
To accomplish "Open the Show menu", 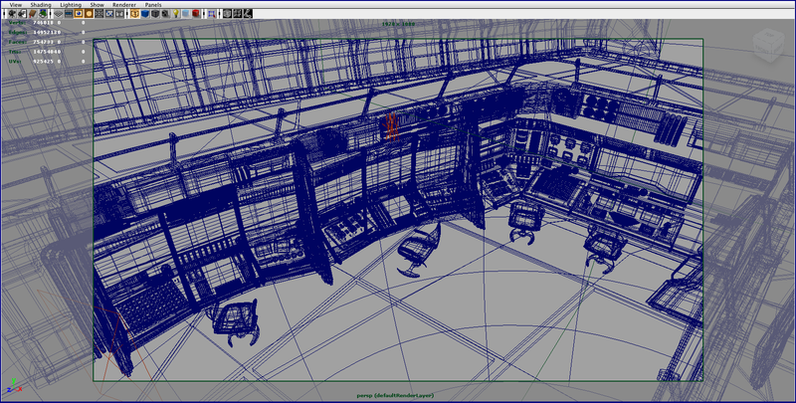I will tap(98, 4).
